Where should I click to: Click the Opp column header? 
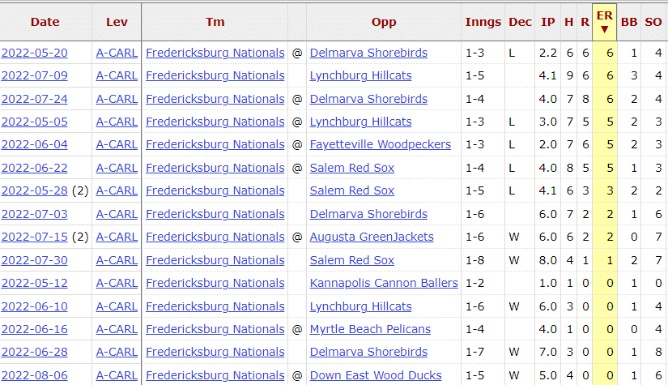click(384, 22)
